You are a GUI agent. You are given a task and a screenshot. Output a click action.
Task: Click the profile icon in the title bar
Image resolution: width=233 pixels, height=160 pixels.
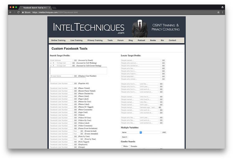(222, 7)
